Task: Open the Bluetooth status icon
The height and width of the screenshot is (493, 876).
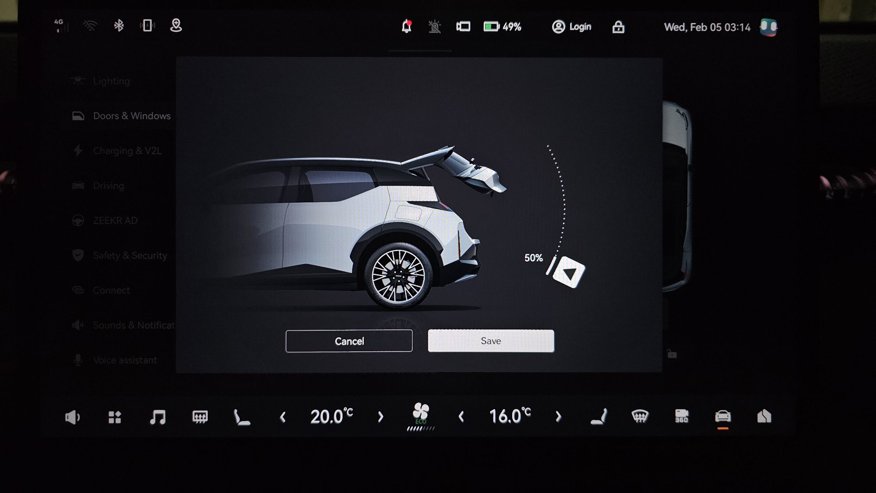Action: [x=119, y=25]
